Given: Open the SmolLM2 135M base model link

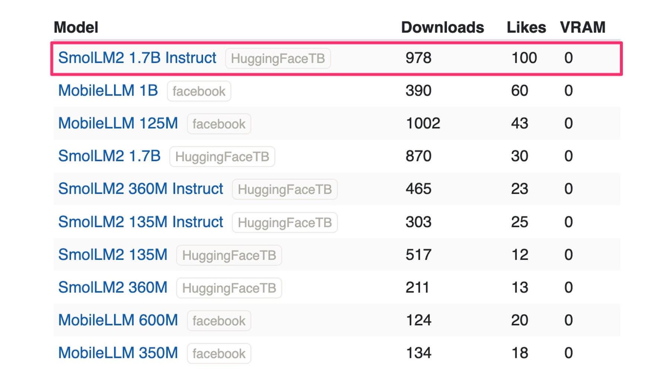Looking at the screenshot, I should click(x=112, y=255).
